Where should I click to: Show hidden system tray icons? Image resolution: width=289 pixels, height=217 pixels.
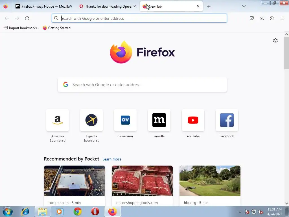point(240,212)
